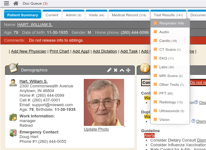206x150 pixels.
Task: Click the work information briefcase icon
Action: (13, 117)
